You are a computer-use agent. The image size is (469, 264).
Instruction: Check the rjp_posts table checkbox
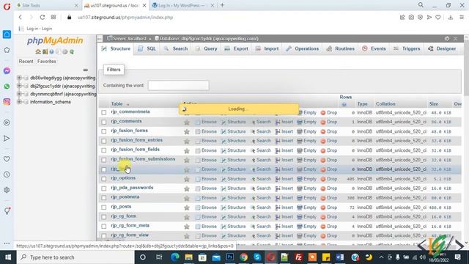pos(104,208)
